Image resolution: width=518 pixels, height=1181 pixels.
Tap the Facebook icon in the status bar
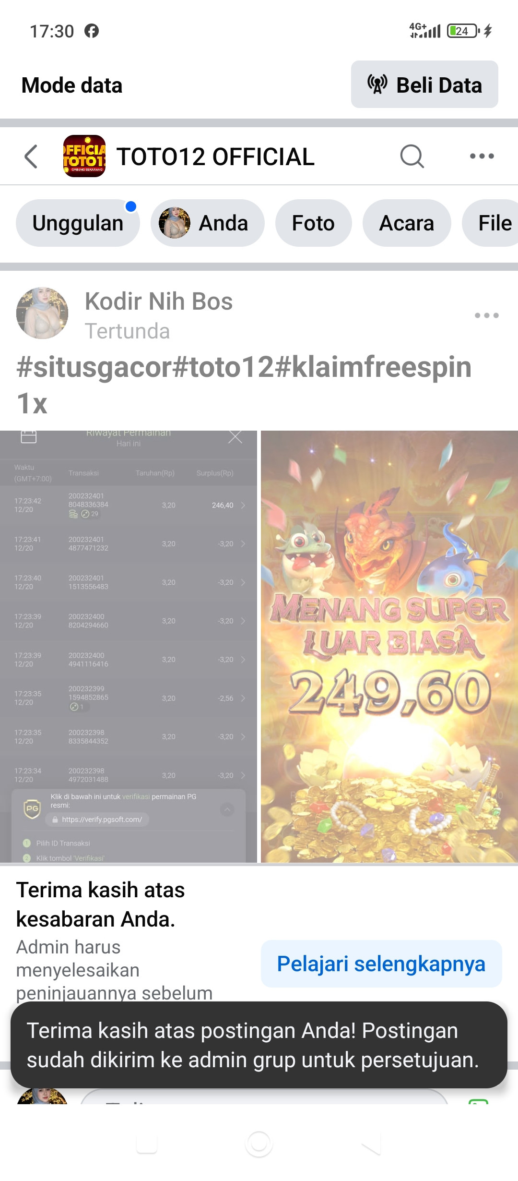(92, 31)
